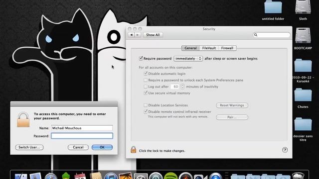Focus the Password input field

(x=82, y=136)
